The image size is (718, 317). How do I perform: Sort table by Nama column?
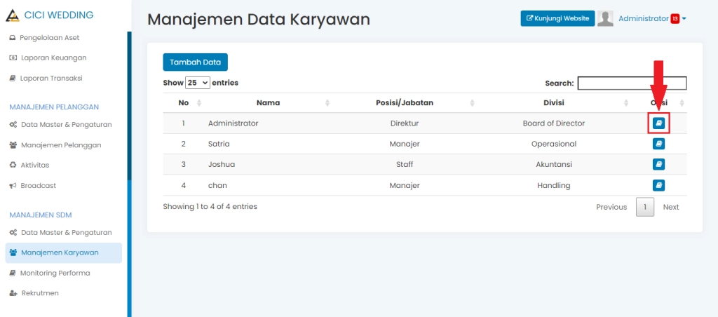point(268,103)
